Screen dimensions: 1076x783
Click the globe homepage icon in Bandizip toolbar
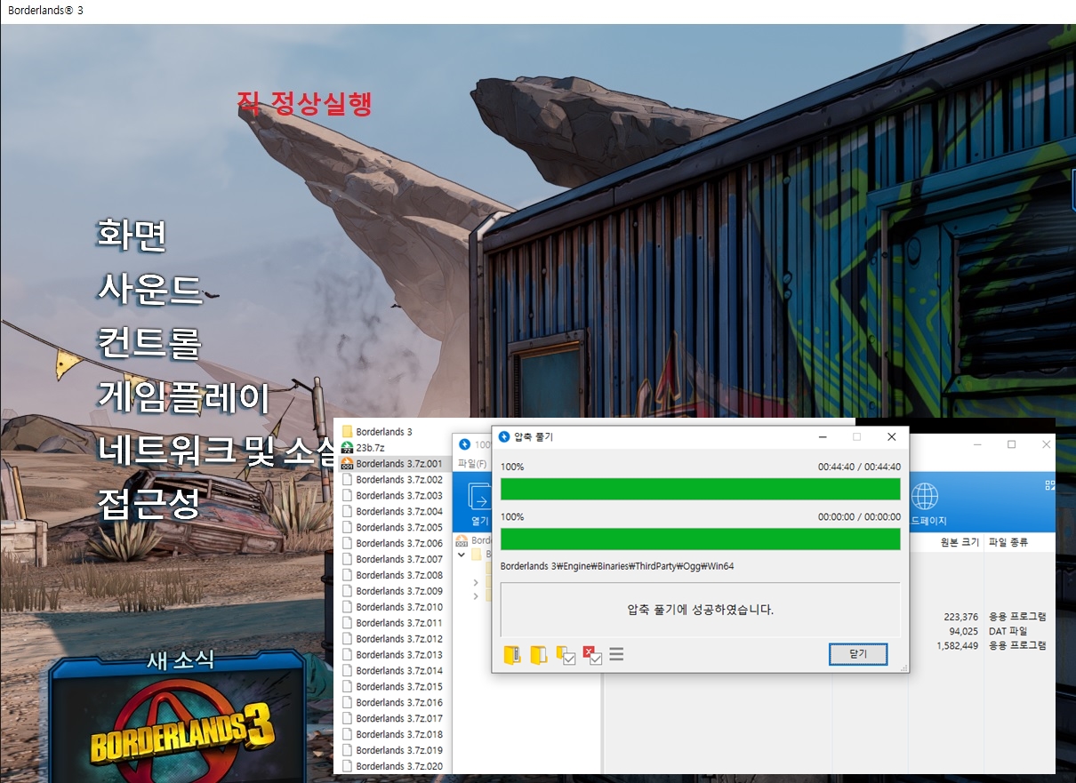(925, 496)
